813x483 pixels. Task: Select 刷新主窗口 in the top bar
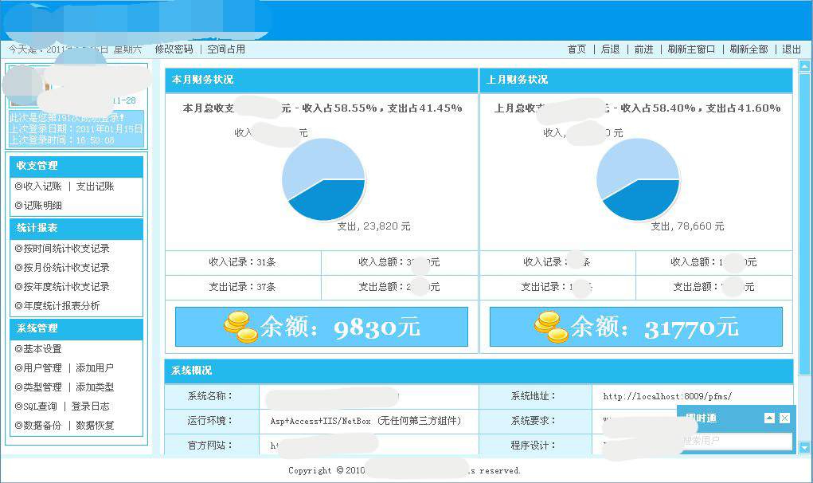tap(691, 49)
